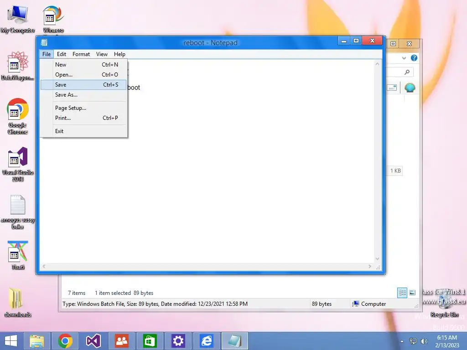Click the network tray icon
The image size is (467, 350).
pyautogui.click(x=413, y=341)
